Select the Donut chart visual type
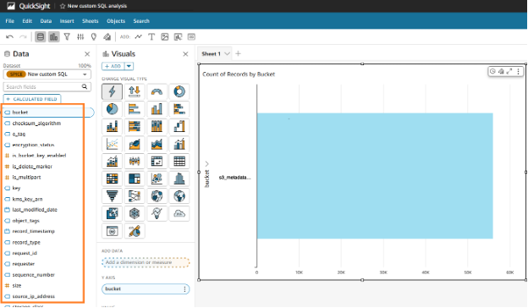The height and width of the screenshot is (308, 528). (x=179, y=91)
